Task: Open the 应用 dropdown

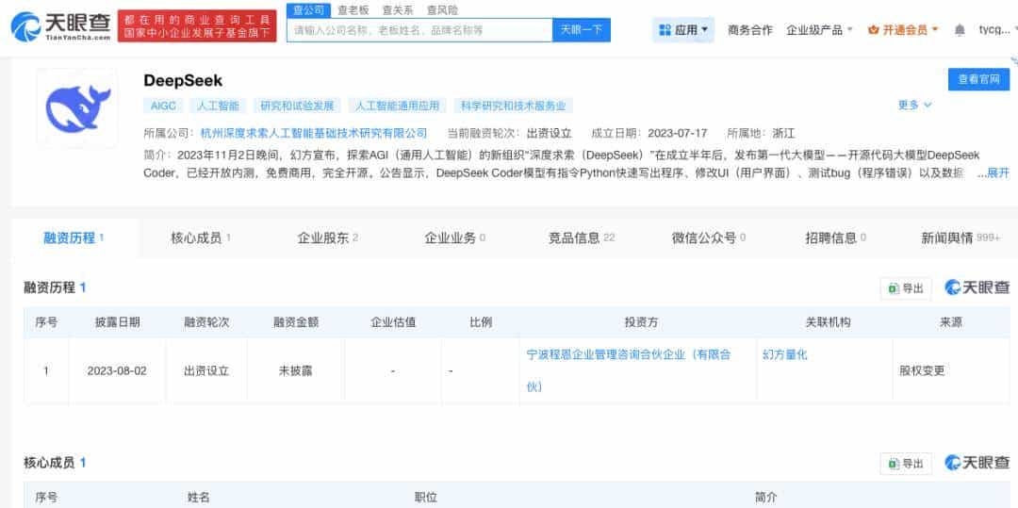Action: [x=683, y=30]
